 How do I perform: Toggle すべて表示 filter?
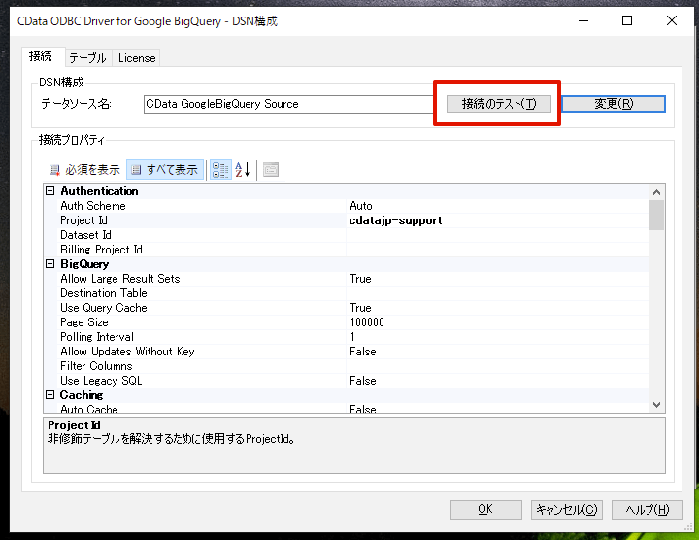coord(165,169)
